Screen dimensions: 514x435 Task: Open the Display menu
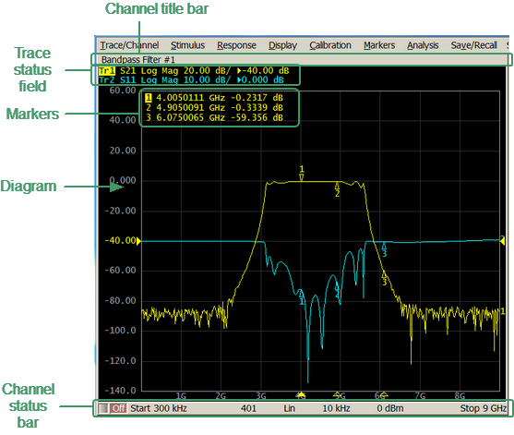282,45
